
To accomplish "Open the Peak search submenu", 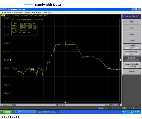I will (x=132, y=34).
